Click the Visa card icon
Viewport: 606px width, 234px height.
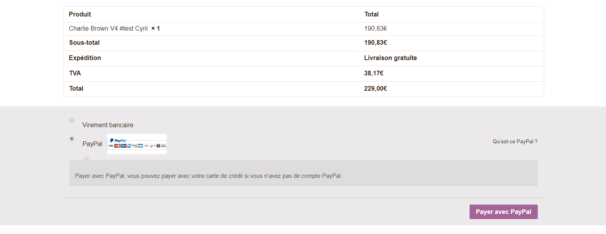tap(111, 146)
